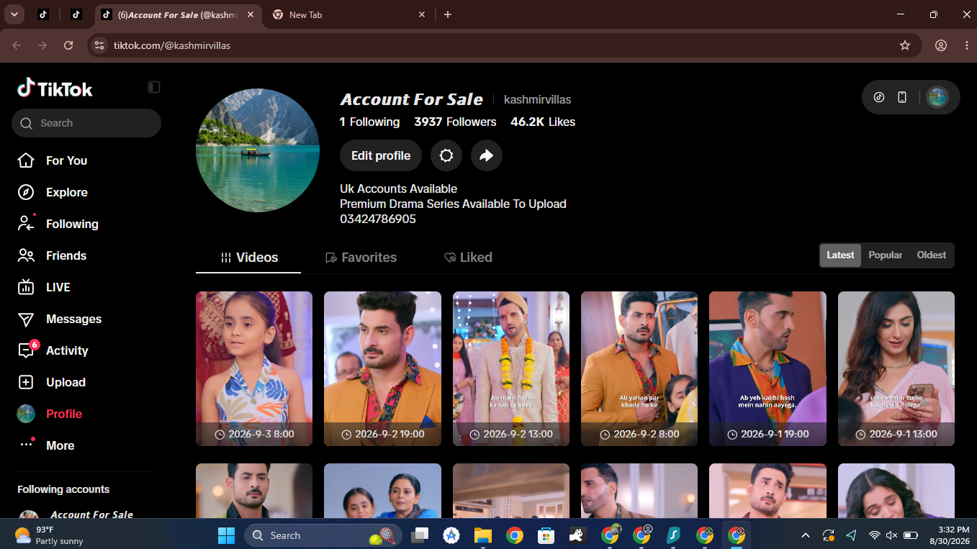The height and width of the screenshot is (549, 977).
Task: Sort videos by Oldest
Action: 932,255
